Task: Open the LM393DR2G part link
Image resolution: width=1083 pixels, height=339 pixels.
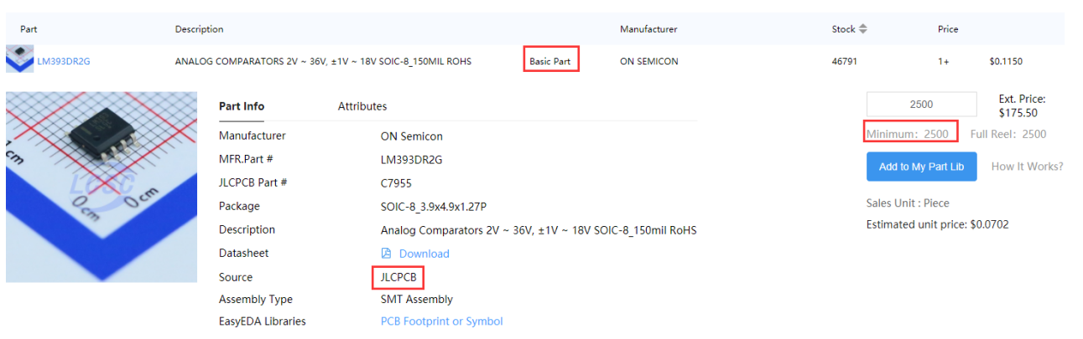Action: click(64, 61)
